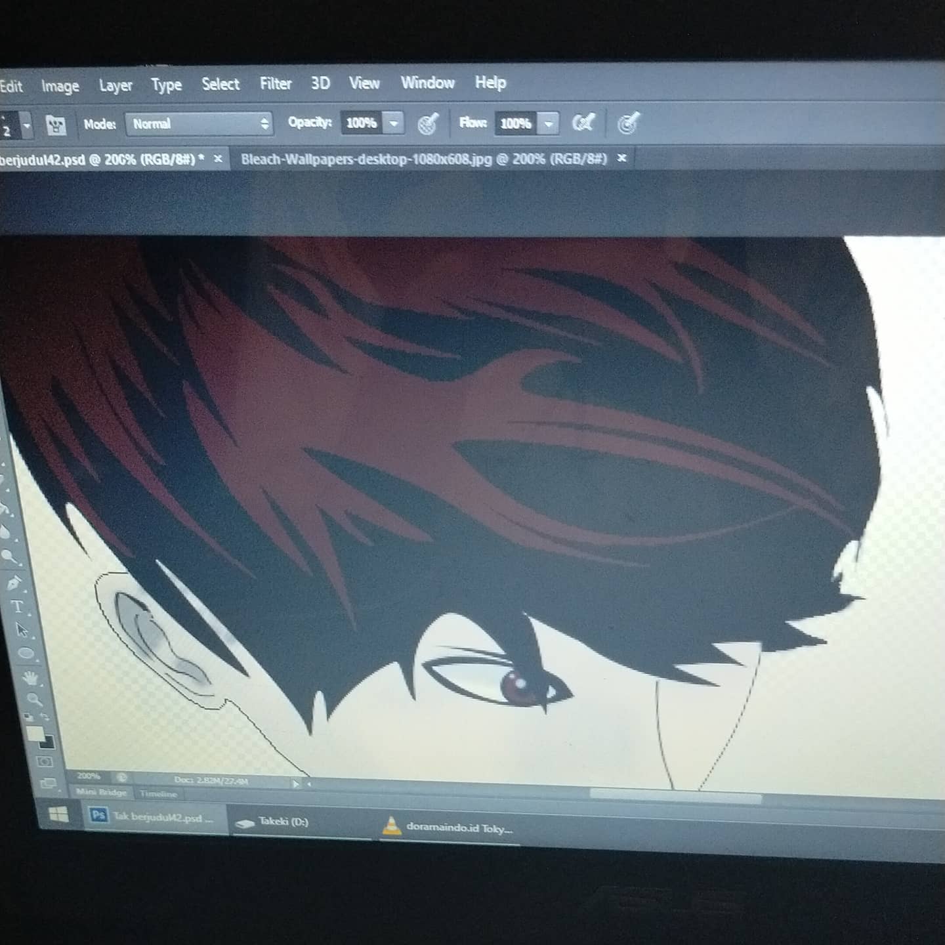Select the foreground color swatch

[x=35, y=732]
